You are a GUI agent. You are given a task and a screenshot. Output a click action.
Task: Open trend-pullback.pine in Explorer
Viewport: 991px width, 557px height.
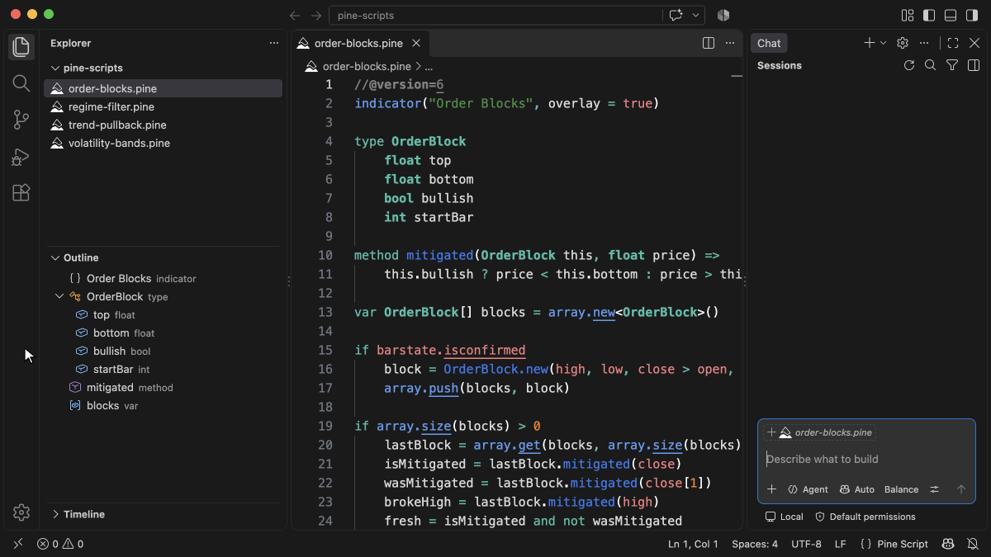pos(163,125)
